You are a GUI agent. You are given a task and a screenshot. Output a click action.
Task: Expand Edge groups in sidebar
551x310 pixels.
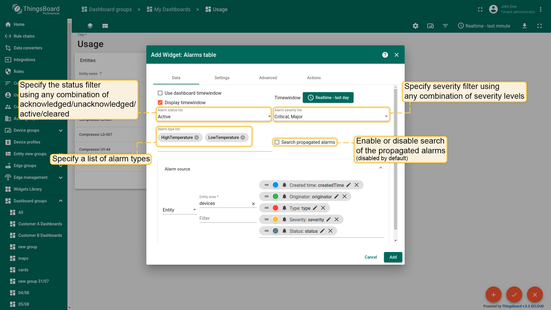pyautogui.click(x=61, y=166)
